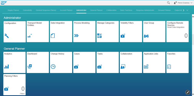Click the Change History clock icon
The image size is (194, 96).
[x=53, y=67]
